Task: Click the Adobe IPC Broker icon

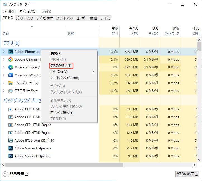Action: click(11, 140)
